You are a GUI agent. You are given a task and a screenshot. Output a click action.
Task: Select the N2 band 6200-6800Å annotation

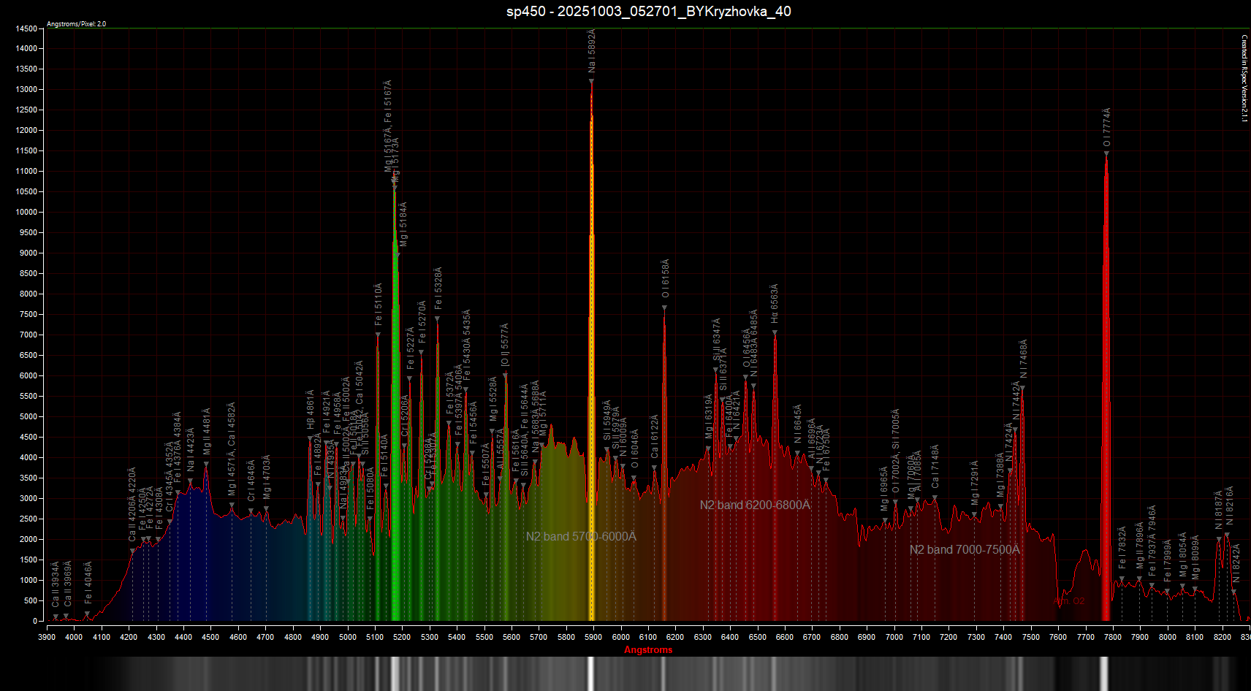coord(755,505)
